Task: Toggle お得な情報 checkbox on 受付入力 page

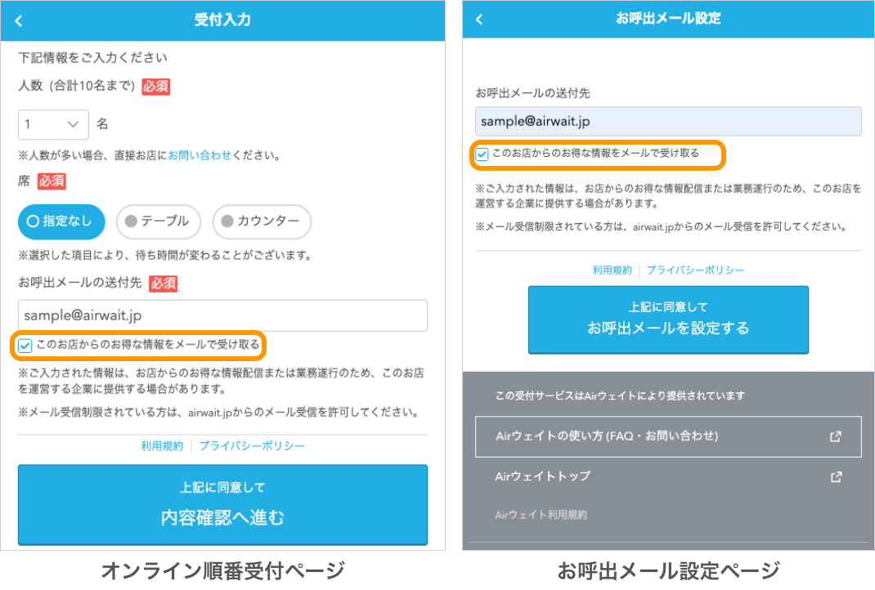Action: tap(25, 346)
